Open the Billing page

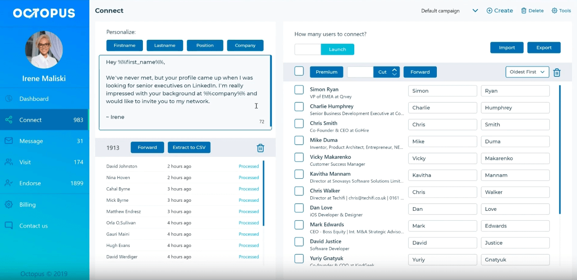coord(44,204)
